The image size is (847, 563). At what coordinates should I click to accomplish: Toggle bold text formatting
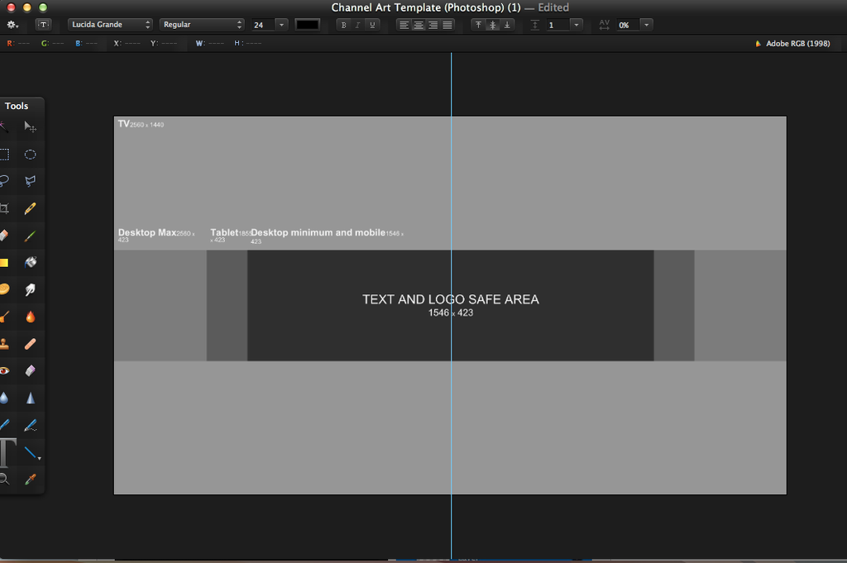click(343, 25)
